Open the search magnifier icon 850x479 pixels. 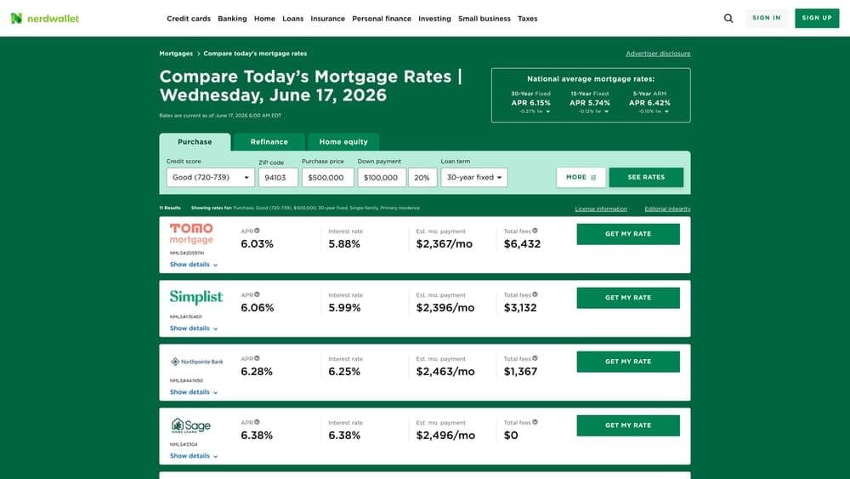(728, 19)
